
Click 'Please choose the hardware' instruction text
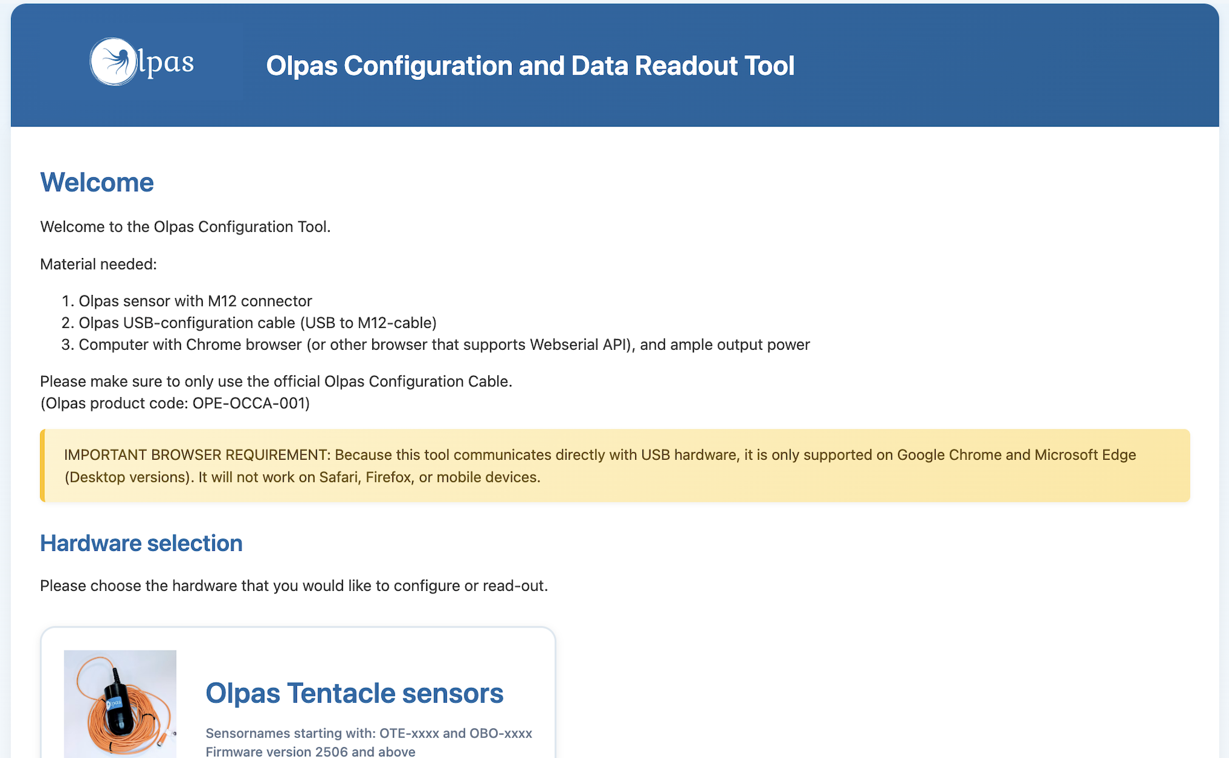pyautogui.click(x=294, y=586)
